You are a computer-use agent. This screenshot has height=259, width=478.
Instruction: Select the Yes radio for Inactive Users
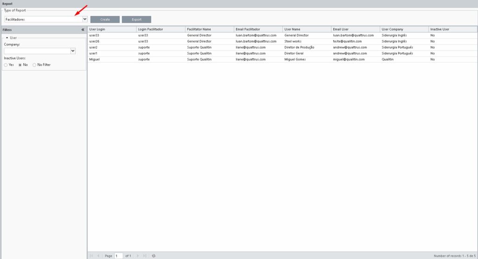click(x=6, y=65)
